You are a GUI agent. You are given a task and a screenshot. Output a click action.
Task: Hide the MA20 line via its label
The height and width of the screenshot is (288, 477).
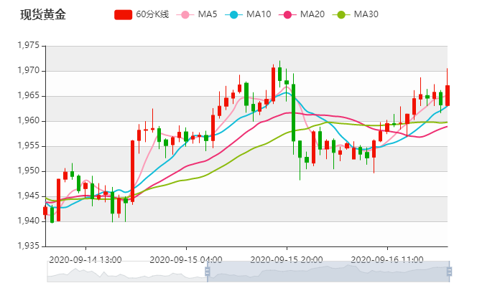(313, 14)
